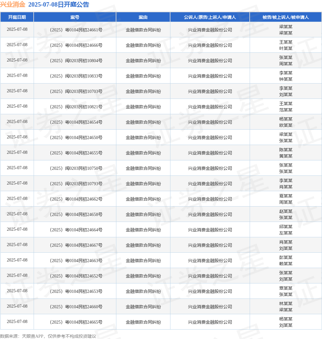This screenshot has width=322, height=339.
Task: Click 兴业消费金融股份公司 in the 10833号 row
Action: [210, 76]
